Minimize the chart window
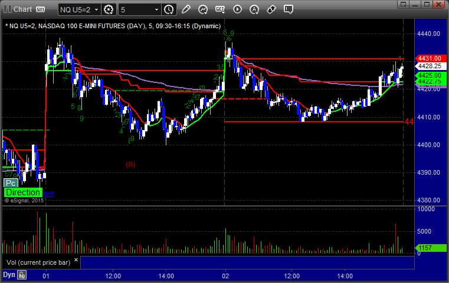The height and width of the screenshot is (283, 449). pos(415,4)
